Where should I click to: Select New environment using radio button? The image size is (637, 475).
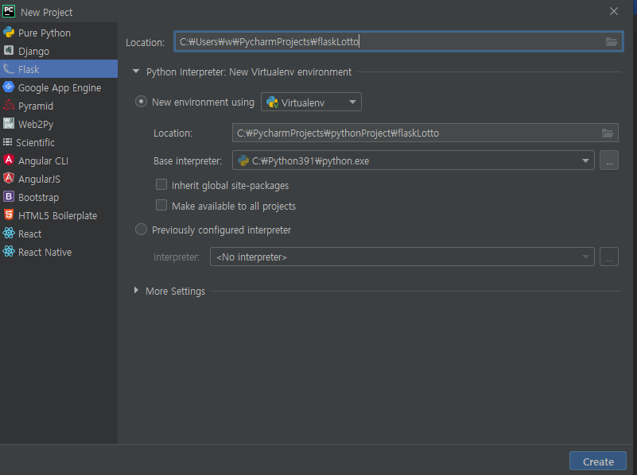pyautogui.click(x=141, y=102)
